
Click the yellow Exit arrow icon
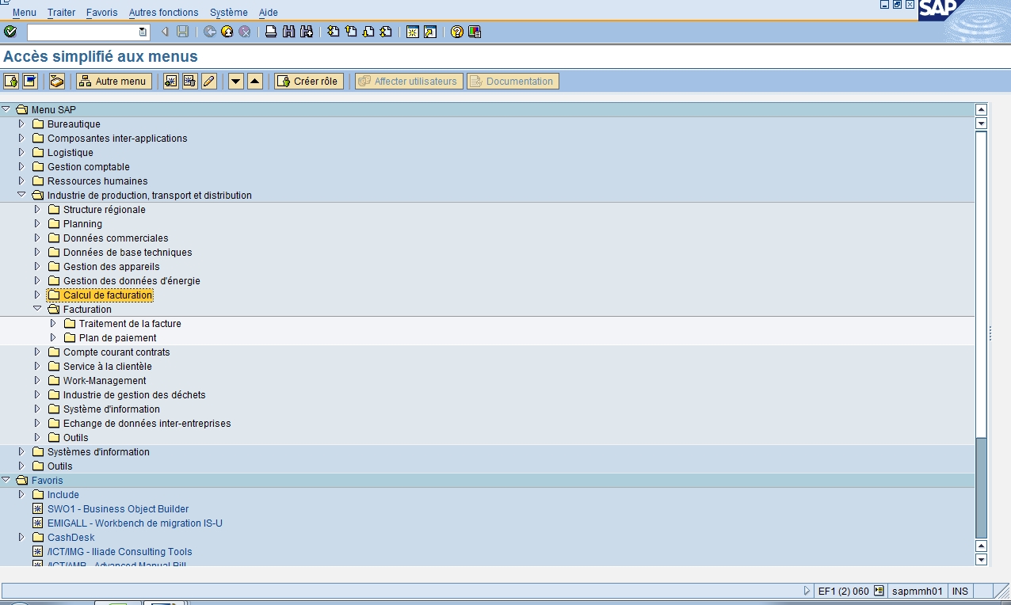[227, 32]
